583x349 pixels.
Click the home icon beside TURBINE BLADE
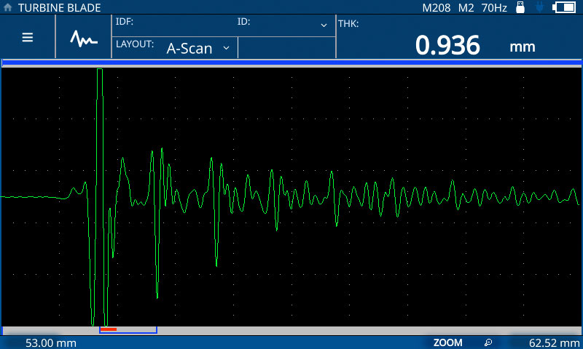[x=8, y=7]
